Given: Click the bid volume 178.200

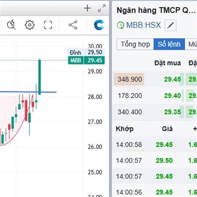Looking at the screenshot, I should pyautogui.click(x=130, y=96).
